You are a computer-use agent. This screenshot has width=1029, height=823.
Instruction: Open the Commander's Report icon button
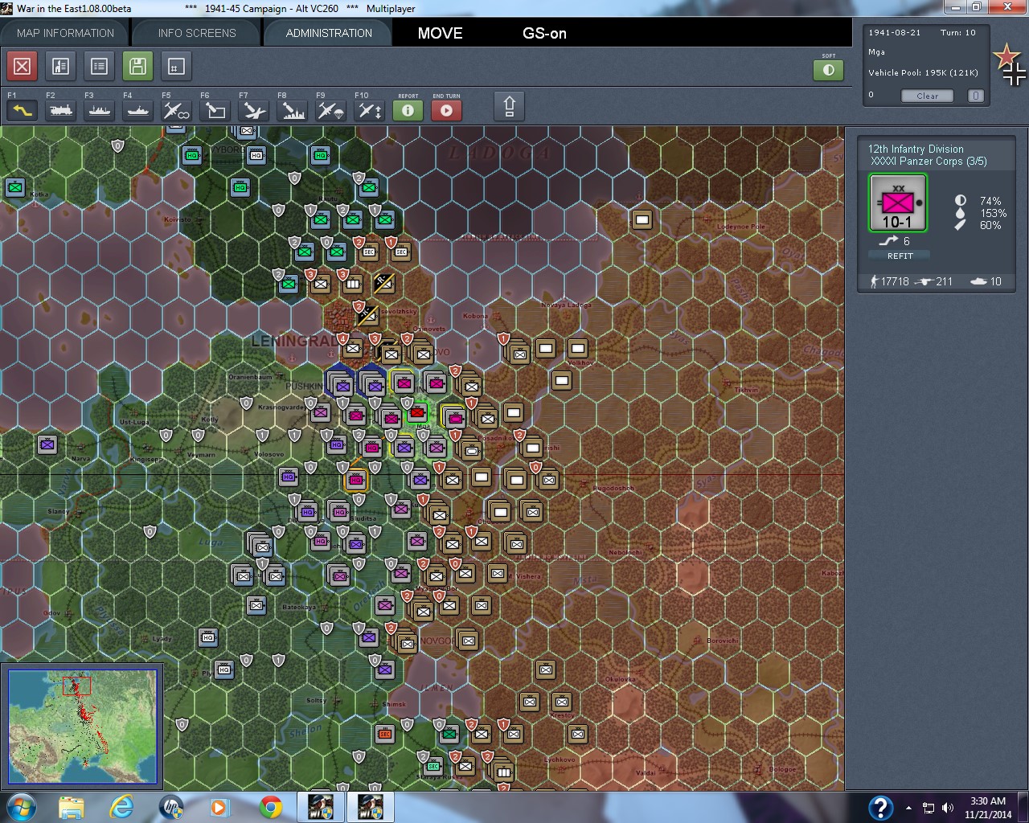coord(61,66)
